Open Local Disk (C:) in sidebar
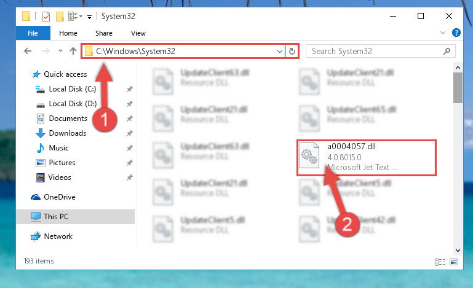The height and width of the screenshot is (288, 473). pos(73,89)
